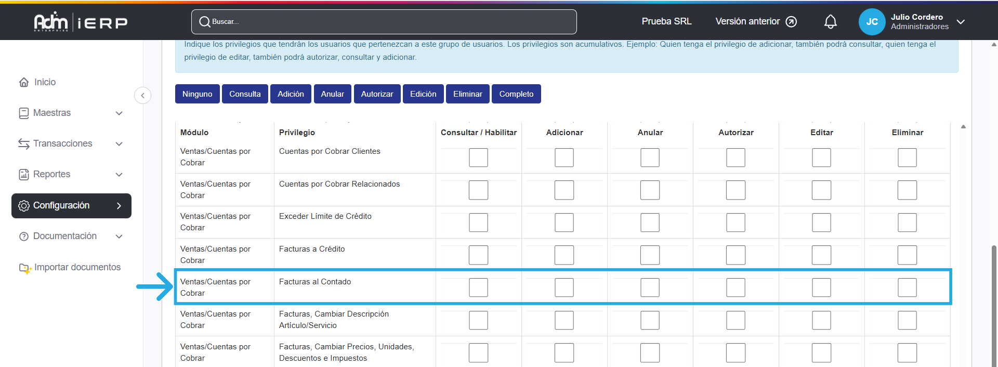Image resolution: width=998 pixels, height=367 pixels.
Task: Collapse the sidebar with the arrow button
Action: click(142, 96)
